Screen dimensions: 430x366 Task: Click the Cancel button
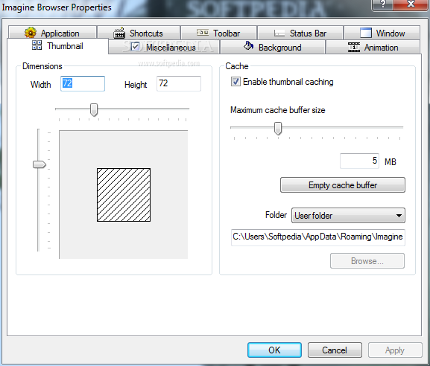(x=335, y=350)
